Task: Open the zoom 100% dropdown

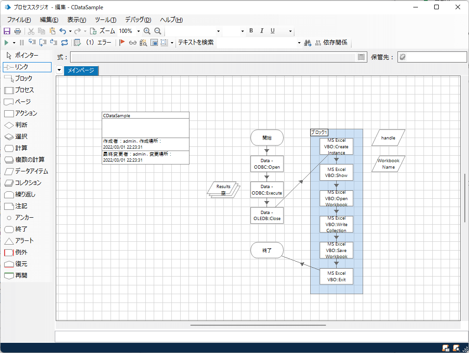Action: (x=138, y=31)
